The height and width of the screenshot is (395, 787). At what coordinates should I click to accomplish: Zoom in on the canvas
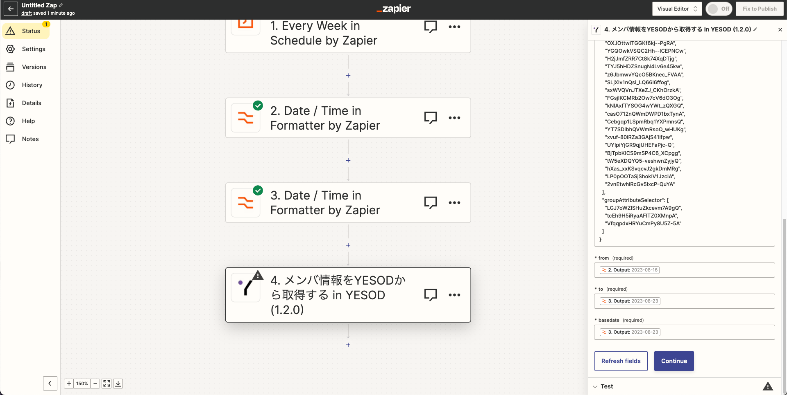coord(69,384)
